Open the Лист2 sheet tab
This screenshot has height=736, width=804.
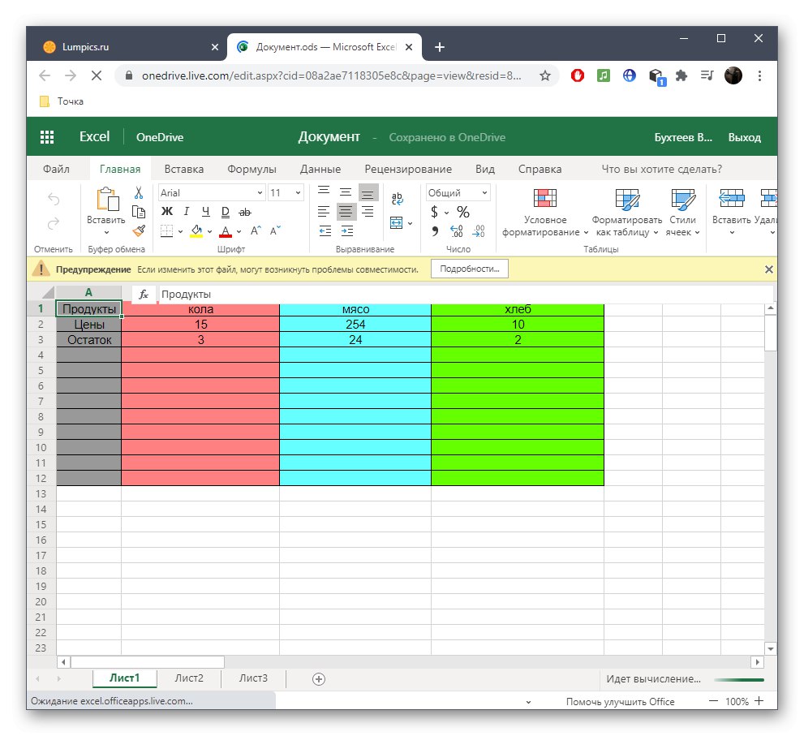tap(187, 678)
